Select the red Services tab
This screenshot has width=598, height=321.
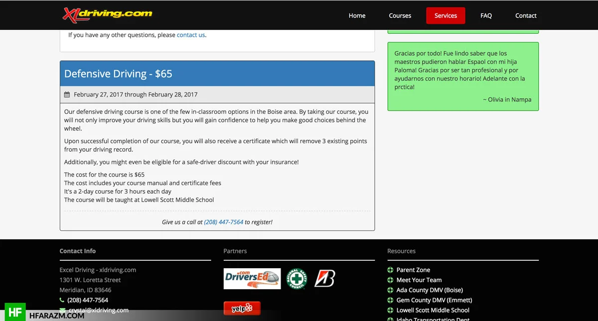[446, 15]
